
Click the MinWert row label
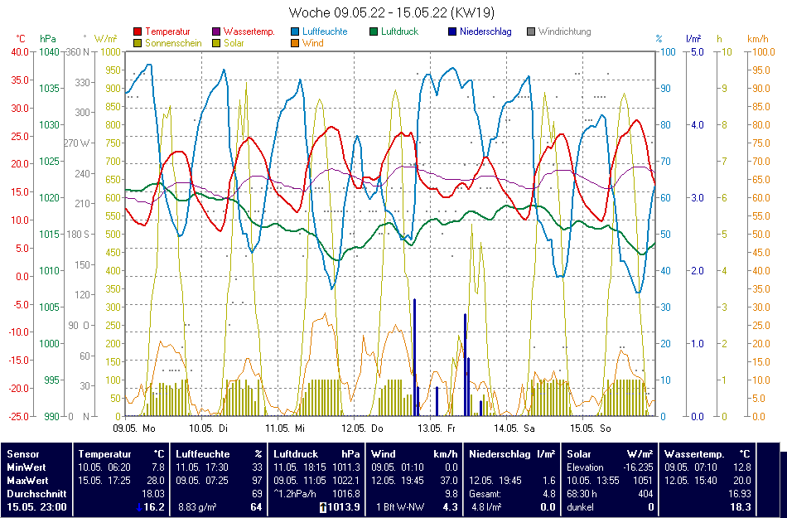(x=27, y=467)
